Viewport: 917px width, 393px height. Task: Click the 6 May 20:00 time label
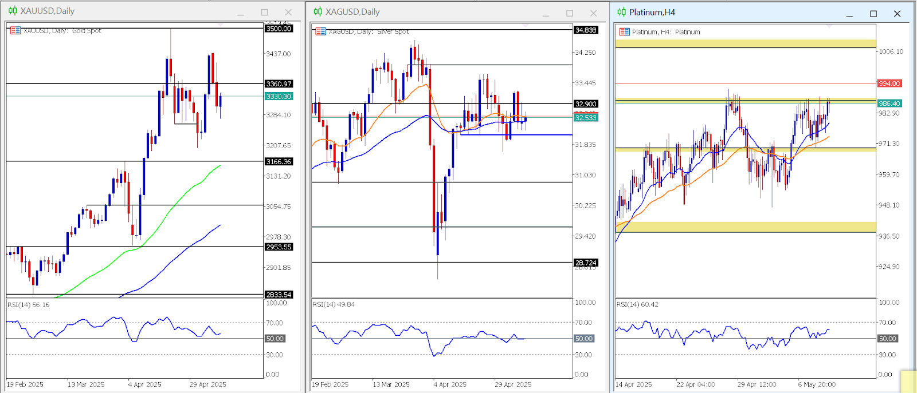click(x=817, y=384)
